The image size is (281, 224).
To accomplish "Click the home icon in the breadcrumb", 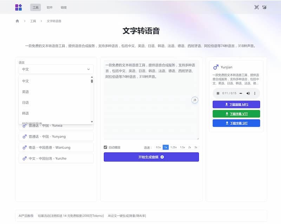I will (x=17, y=21).
